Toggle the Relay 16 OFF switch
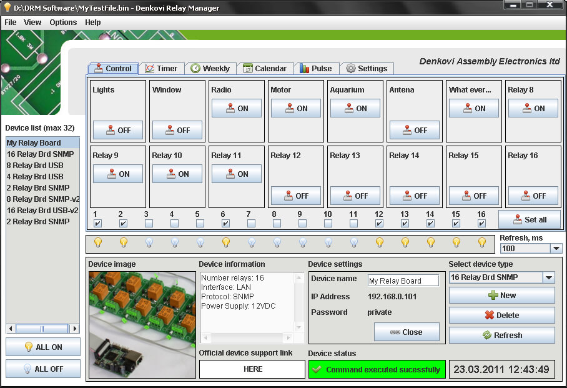Viewport: 567px width, 388px height. pos(533,196)
